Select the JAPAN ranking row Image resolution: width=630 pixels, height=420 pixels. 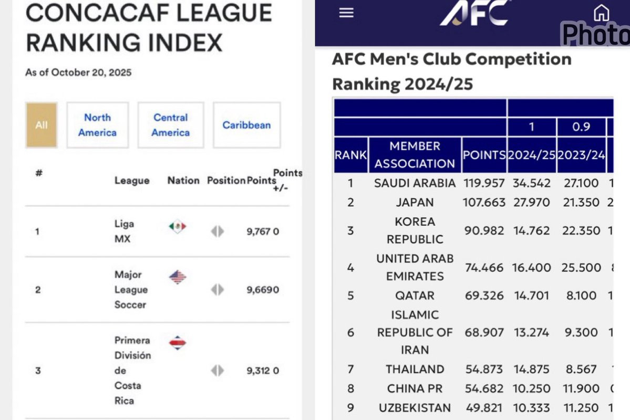click(x=474, y=202)
